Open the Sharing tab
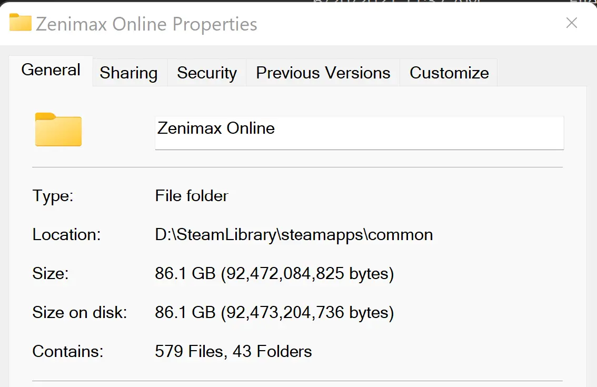Screen dimensions: 597x387 (x=128, y=73)
